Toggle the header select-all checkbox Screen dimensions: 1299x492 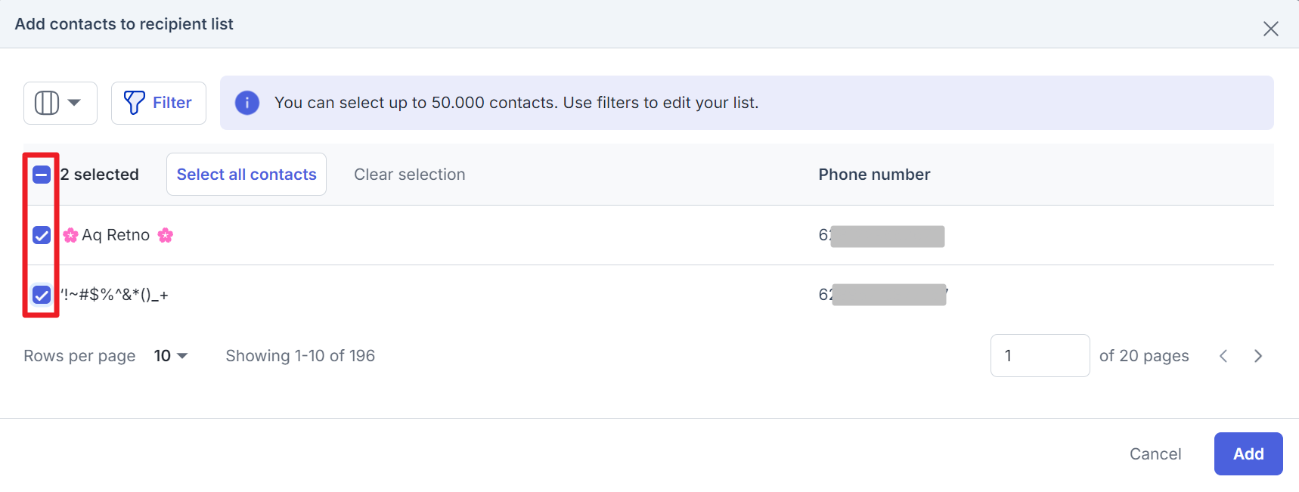[x=42, y=175]
